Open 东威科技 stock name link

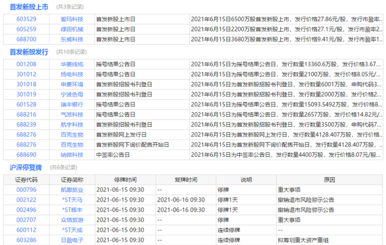point(72,39)
